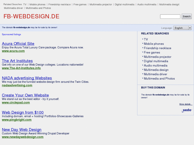Open the FB-WEBDESIGN.DE site title
The width and height of the screenshot is (194, 145).
[x=31, y=16]
